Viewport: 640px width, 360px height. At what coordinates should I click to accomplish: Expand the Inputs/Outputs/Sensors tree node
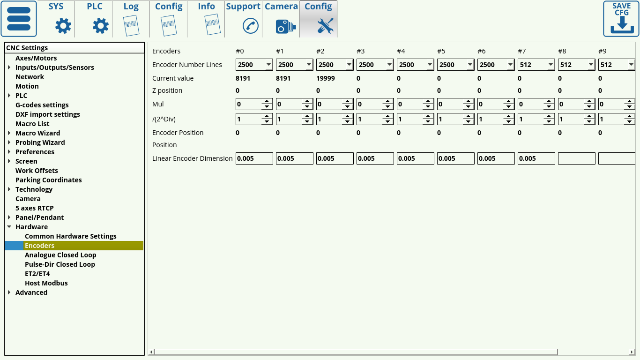pos(9,67)
